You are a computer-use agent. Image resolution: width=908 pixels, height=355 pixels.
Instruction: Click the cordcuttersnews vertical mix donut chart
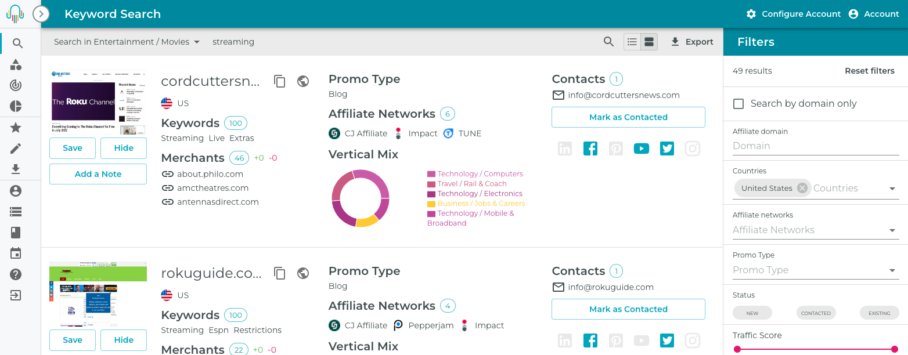point(361,198)
